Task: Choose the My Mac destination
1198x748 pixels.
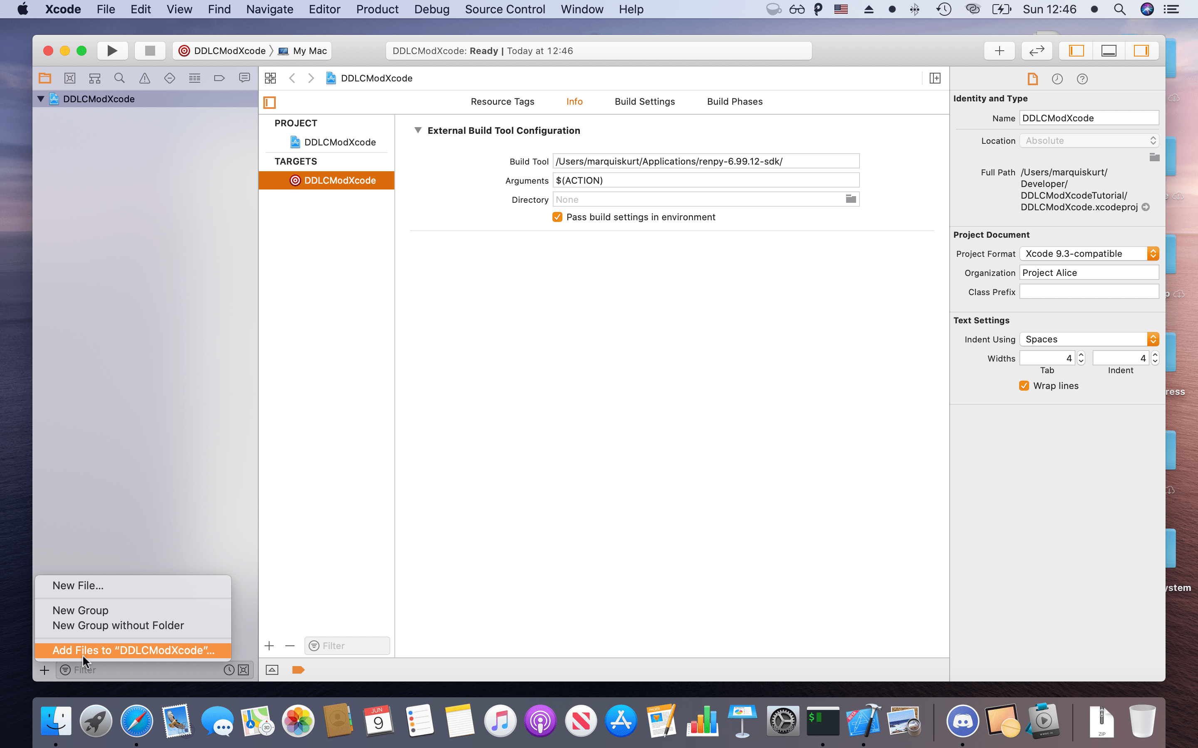Action: click(303, 50)
